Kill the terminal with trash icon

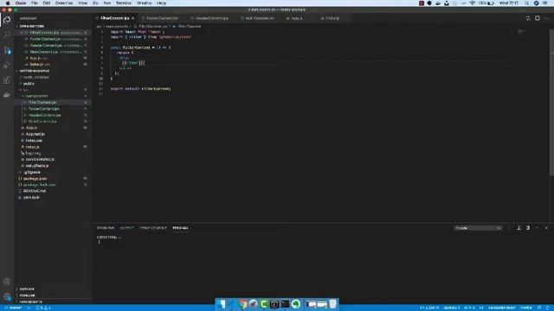coord(528,228)
